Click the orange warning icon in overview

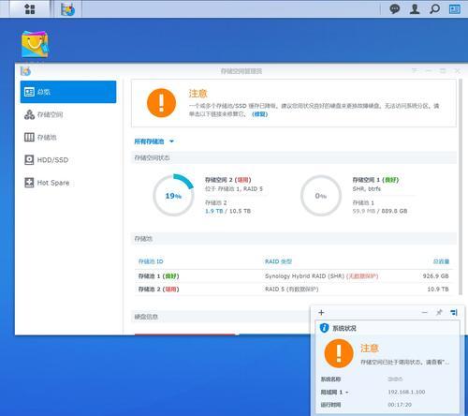[x=161, y=103]
